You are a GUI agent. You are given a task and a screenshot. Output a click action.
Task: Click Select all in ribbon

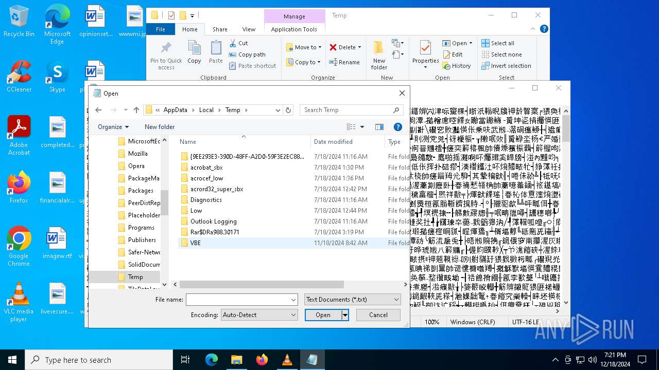pos(498,43)
